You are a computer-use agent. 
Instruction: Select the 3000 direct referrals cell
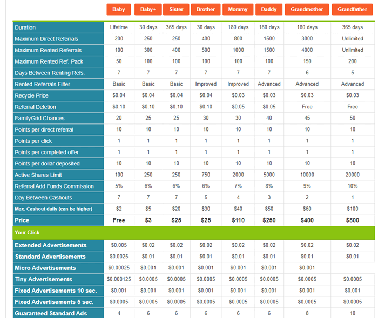(307, 38)
